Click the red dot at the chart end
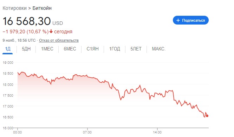The height and width of the screenshot is (137, 234). tap(207, 116)
